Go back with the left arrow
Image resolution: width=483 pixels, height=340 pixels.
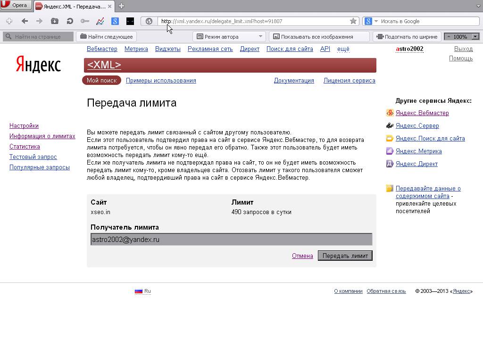pyautogui.click(x=25, y=21)
